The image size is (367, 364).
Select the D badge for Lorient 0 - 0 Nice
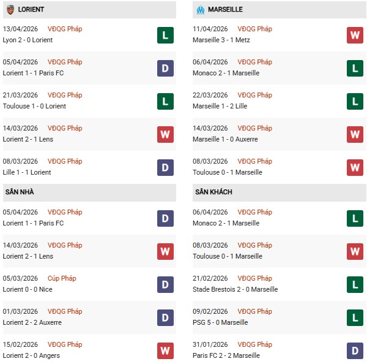165,284
